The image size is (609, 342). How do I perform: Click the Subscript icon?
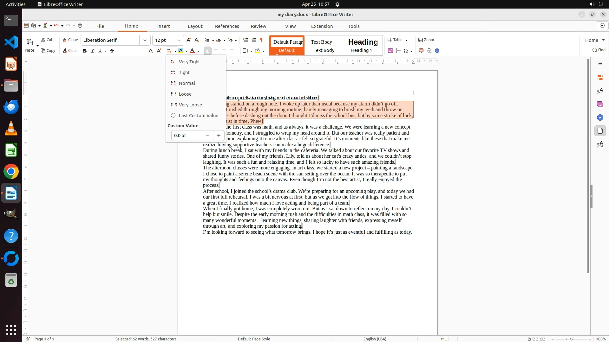point(151,51)
